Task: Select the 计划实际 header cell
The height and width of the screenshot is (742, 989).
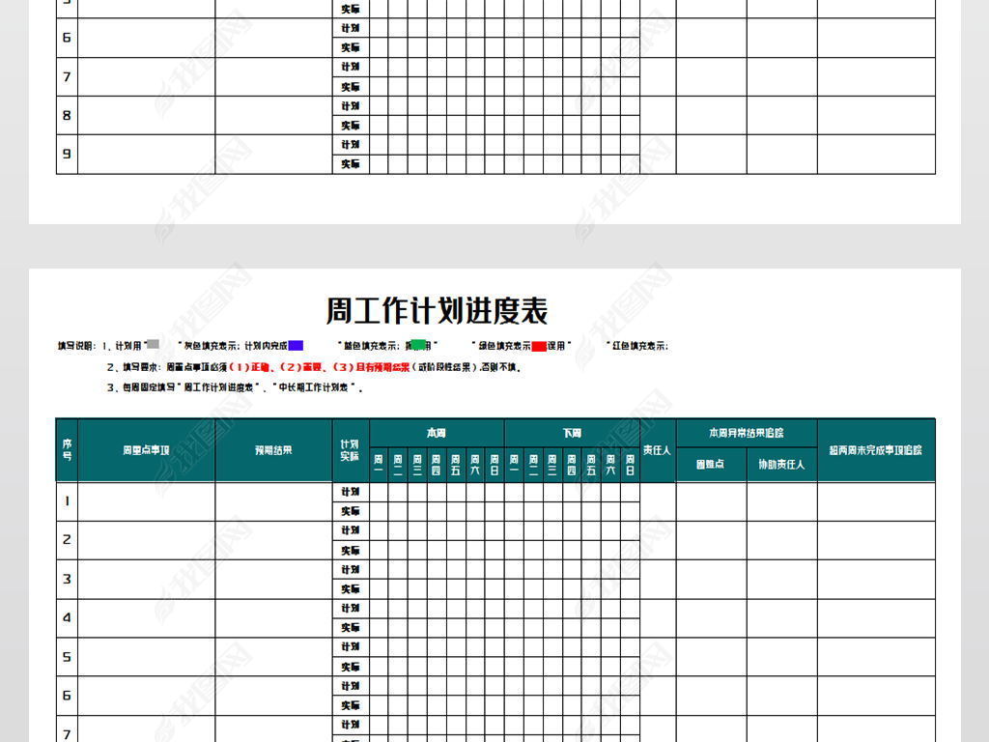Action: pyautogui.click(x=351, y=450)
